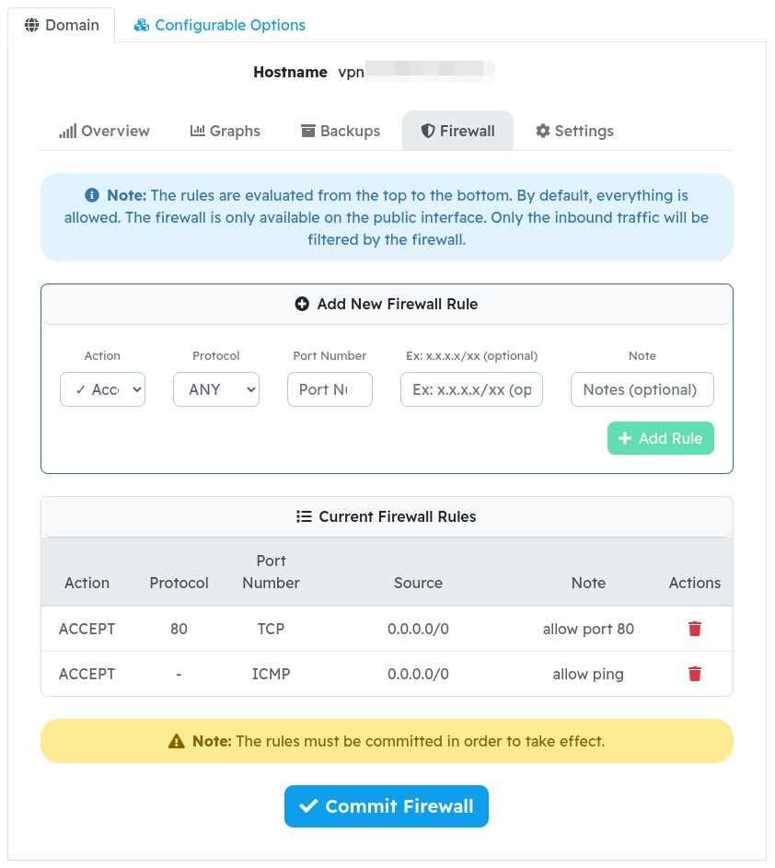The image size is (775, 868).
Task: Click the globe icon on Domain tab
Action: coord(31,25)
